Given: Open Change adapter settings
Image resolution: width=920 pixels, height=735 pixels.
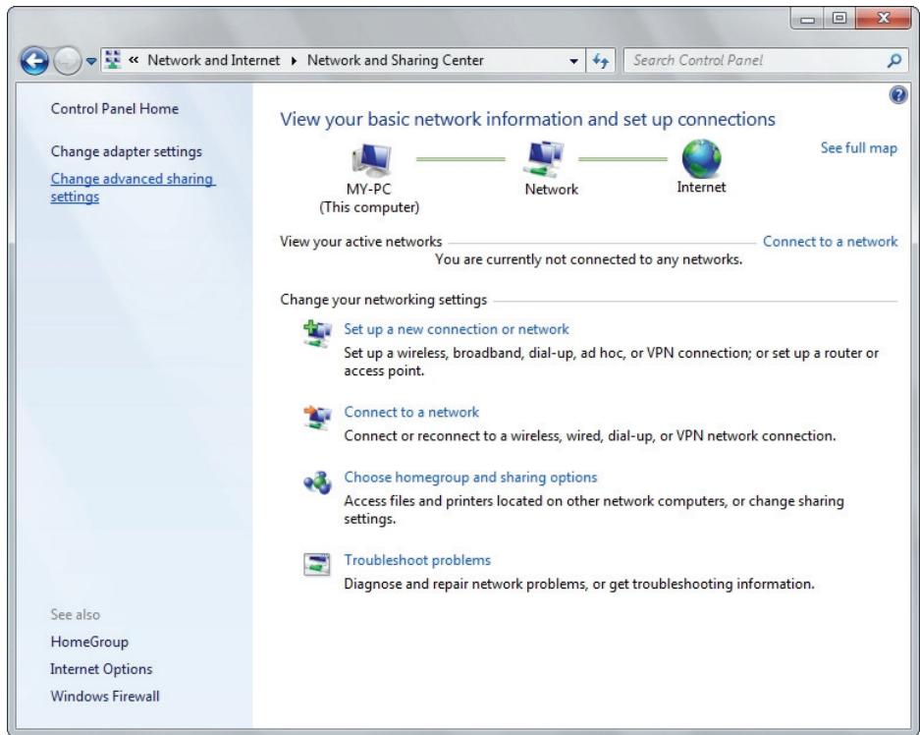Looking at the screenshot, I should click(x=126, y=151).
